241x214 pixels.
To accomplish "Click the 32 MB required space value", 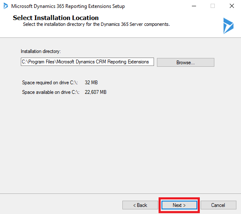I will (91, 83).
